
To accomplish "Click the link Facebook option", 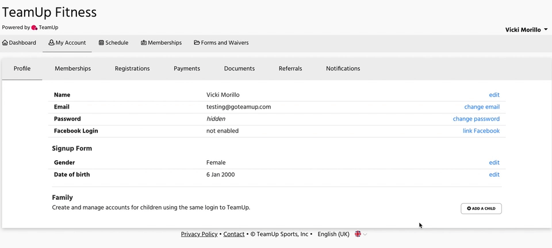I will (481, 131).
